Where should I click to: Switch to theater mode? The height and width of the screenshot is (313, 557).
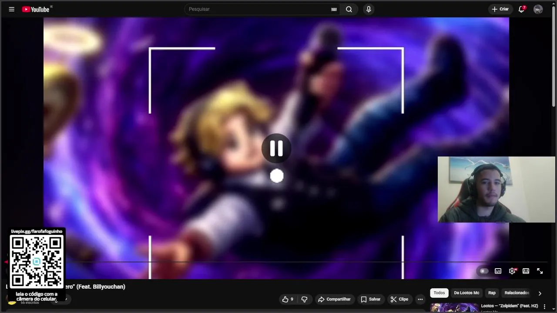(526, 271)
